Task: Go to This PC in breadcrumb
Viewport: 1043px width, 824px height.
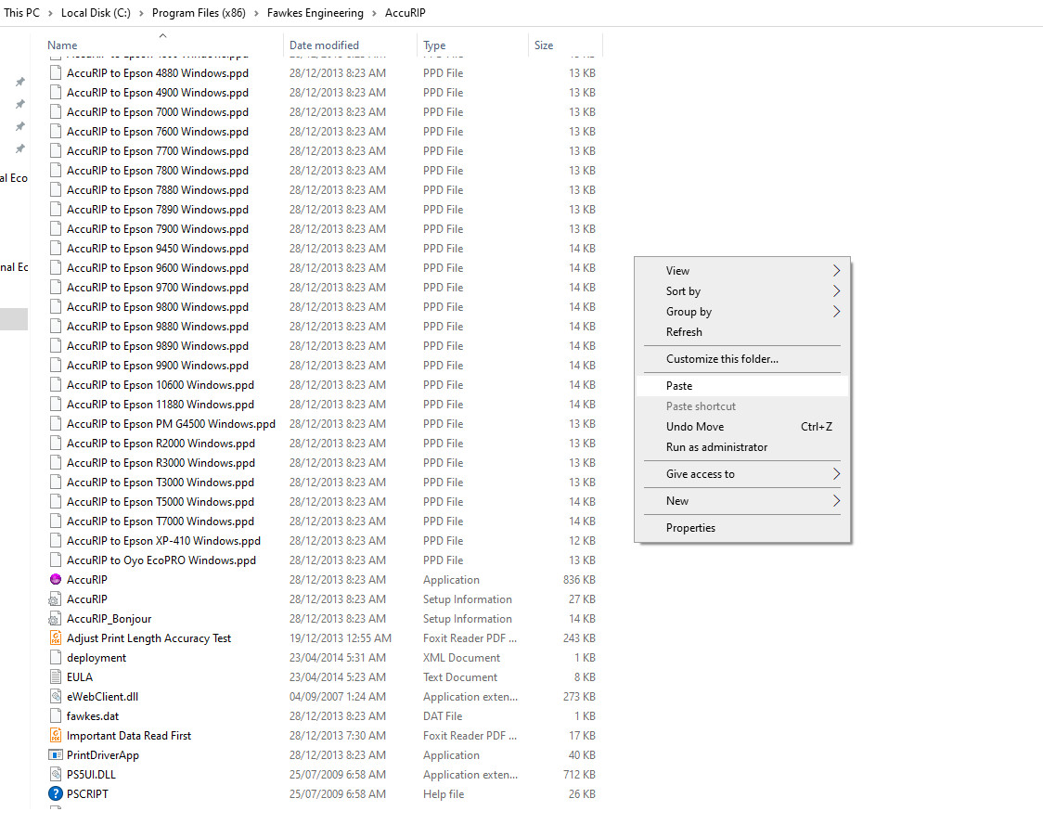Action: (22, 13)
